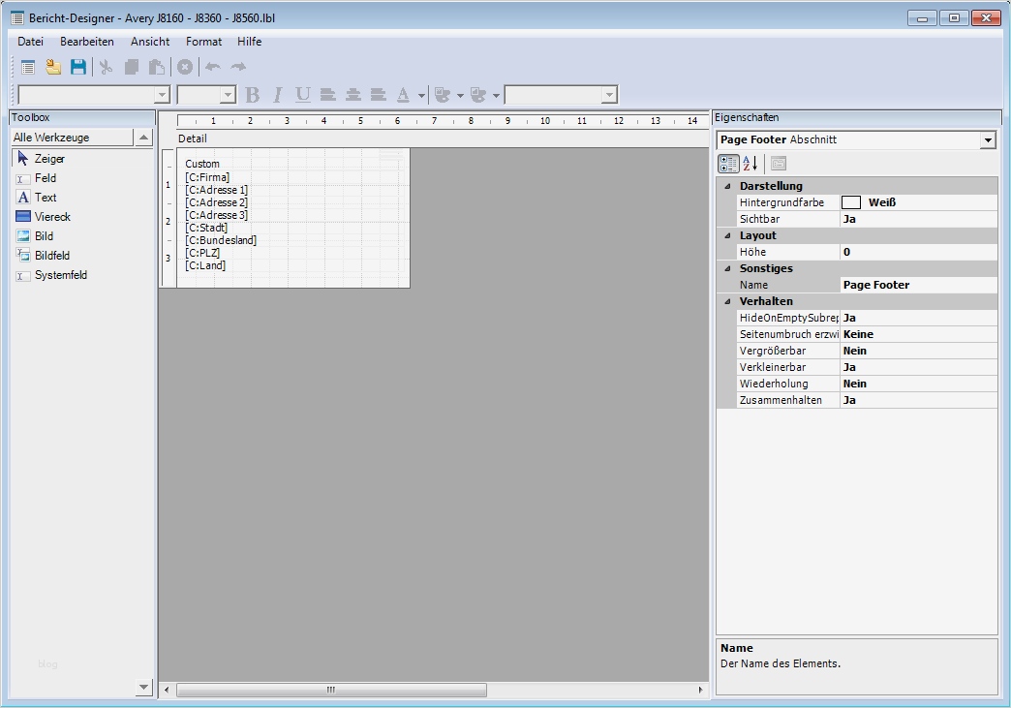The height and width of the screenshot is (708, 1011).
Task: Open the Ansicht menu
Action: pyautogui.click(x=150, y=42)
